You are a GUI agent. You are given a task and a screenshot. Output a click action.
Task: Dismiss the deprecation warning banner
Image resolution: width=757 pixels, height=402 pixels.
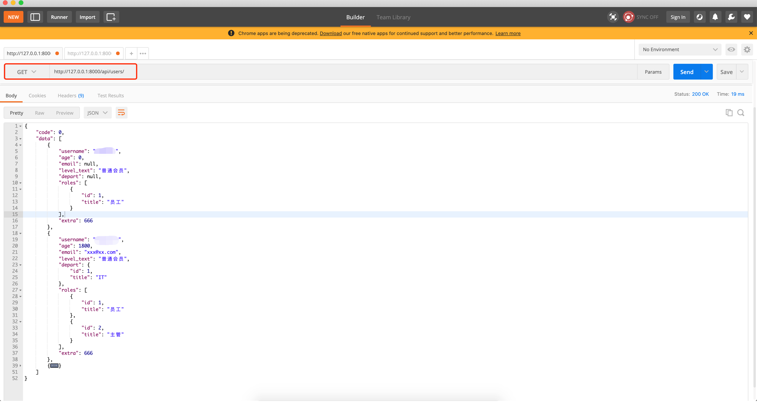click(751, 33)
